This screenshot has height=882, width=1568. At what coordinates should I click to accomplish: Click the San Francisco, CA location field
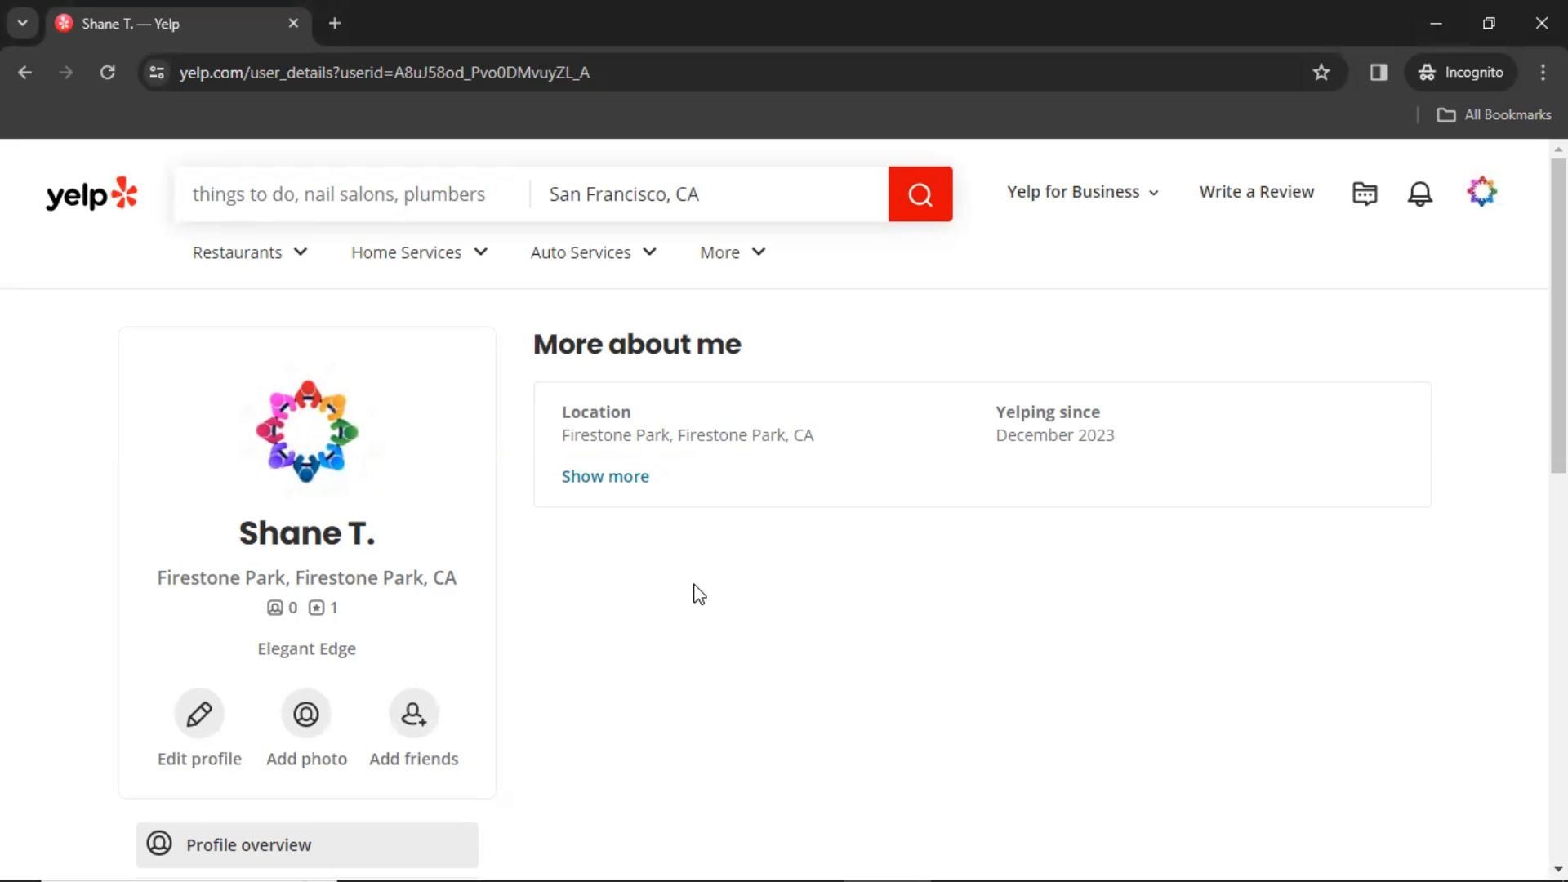[x=707, y=194]
